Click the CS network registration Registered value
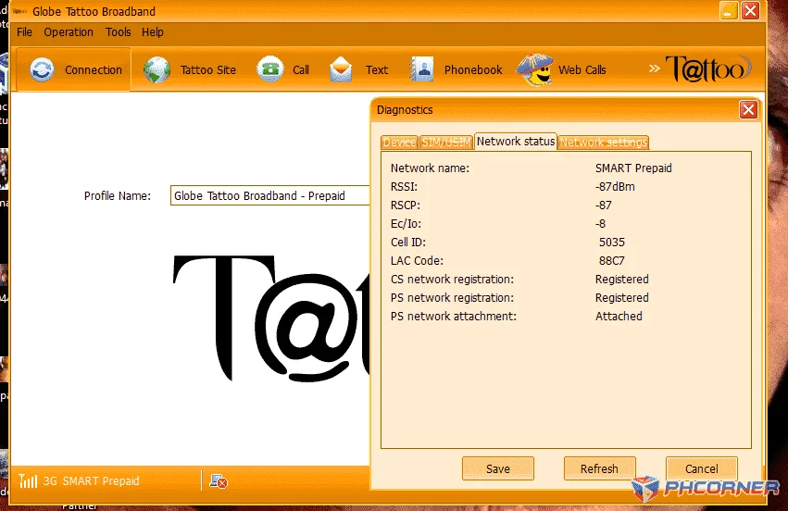788x511 pixels. [621, 280]
